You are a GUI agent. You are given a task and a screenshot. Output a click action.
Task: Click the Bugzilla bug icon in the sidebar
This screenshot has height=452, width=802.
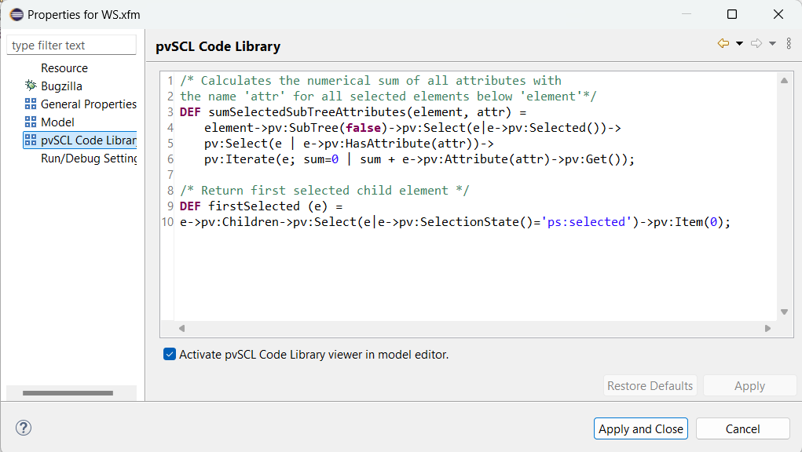click(29, 86)
